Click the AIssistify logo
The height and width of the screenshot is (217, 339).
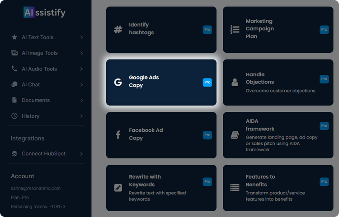click(44, 13)
